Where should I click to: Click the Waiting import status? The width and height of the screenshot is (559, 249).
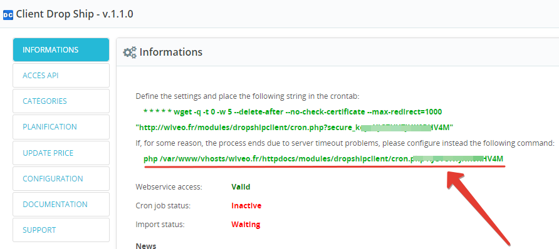[246, 225]
